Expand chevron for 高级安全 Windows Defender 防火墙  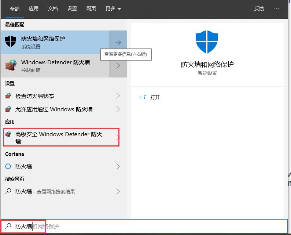point(118,138)
